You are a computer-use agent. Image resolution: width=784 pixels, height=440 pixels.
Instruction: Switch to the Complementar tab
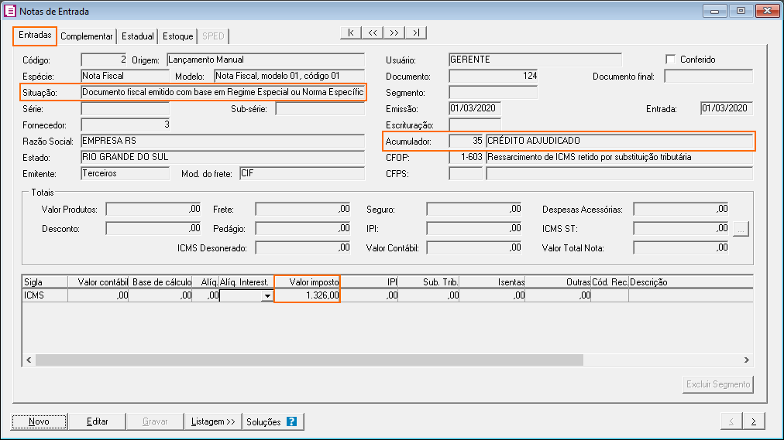pyautogui.click(x=87, y=36)
